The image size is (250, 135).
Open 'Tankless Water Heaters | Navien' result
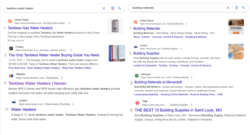37,83
